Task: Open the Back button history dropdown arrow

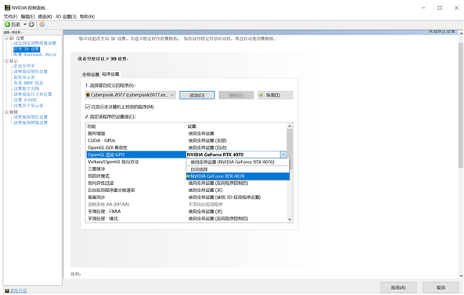Action: pos(24,24)
